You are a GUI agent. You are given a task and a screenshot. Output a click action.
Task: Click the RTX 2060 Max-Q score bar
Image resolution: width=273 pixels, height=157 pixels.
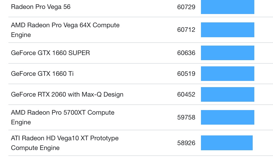click(227, 94)
